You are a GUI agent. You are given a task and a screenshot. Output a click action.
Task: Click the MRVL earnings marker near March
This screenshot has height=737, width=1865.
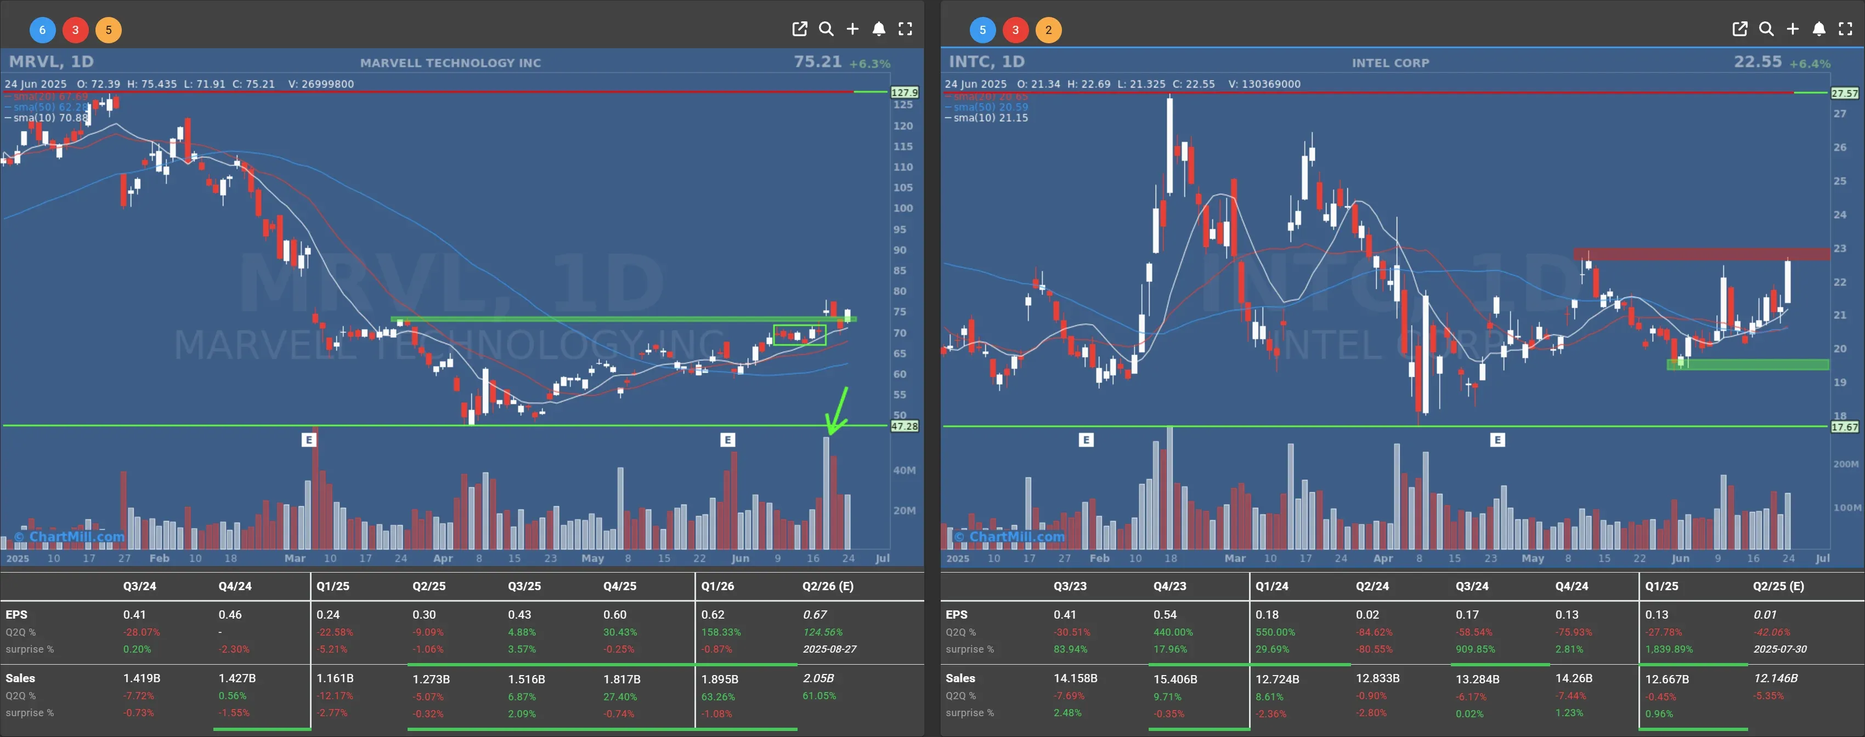coord(309,440)
